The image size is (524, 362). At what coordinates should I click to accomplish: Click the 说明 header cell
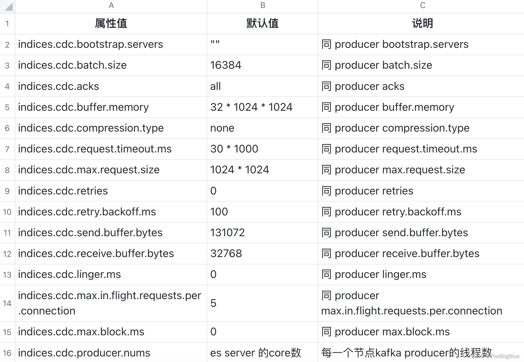point(422,24)
